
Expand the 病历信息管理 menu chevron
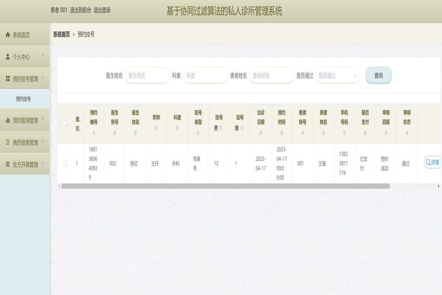[43, 142]
